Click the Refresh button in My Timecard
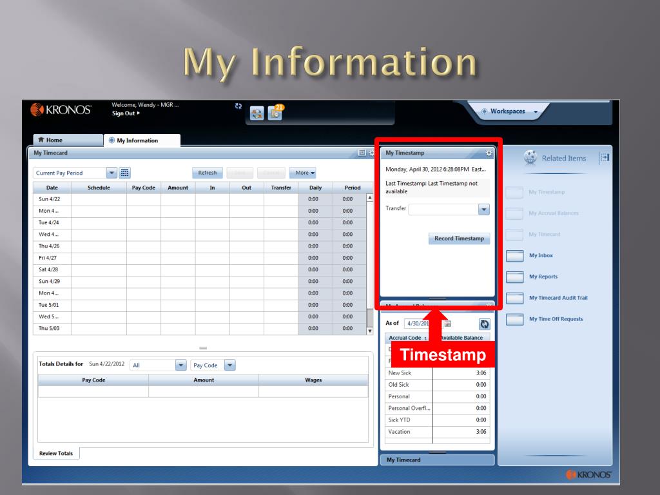 click(208, 173)
